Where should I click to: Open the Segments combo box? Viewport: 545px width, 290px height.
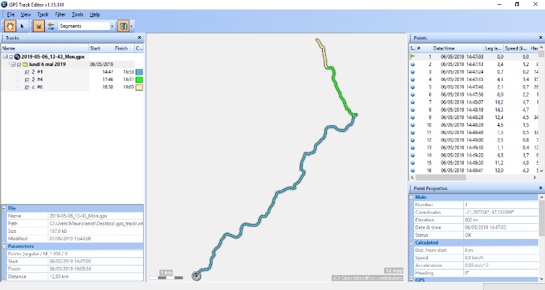point(87,26)
